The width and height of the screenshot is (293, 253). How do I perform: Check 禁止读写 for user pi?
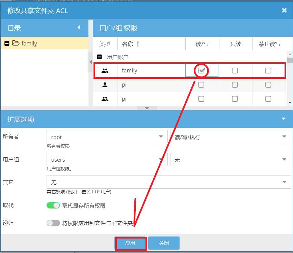pyautogui.click(x=268, y=85)
